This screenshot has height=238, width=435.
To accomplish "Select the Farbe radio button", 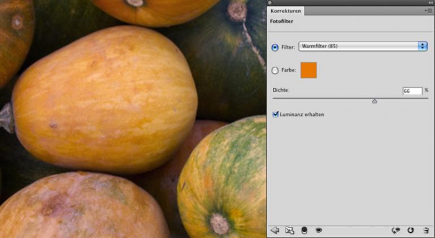I will (275, 70).
